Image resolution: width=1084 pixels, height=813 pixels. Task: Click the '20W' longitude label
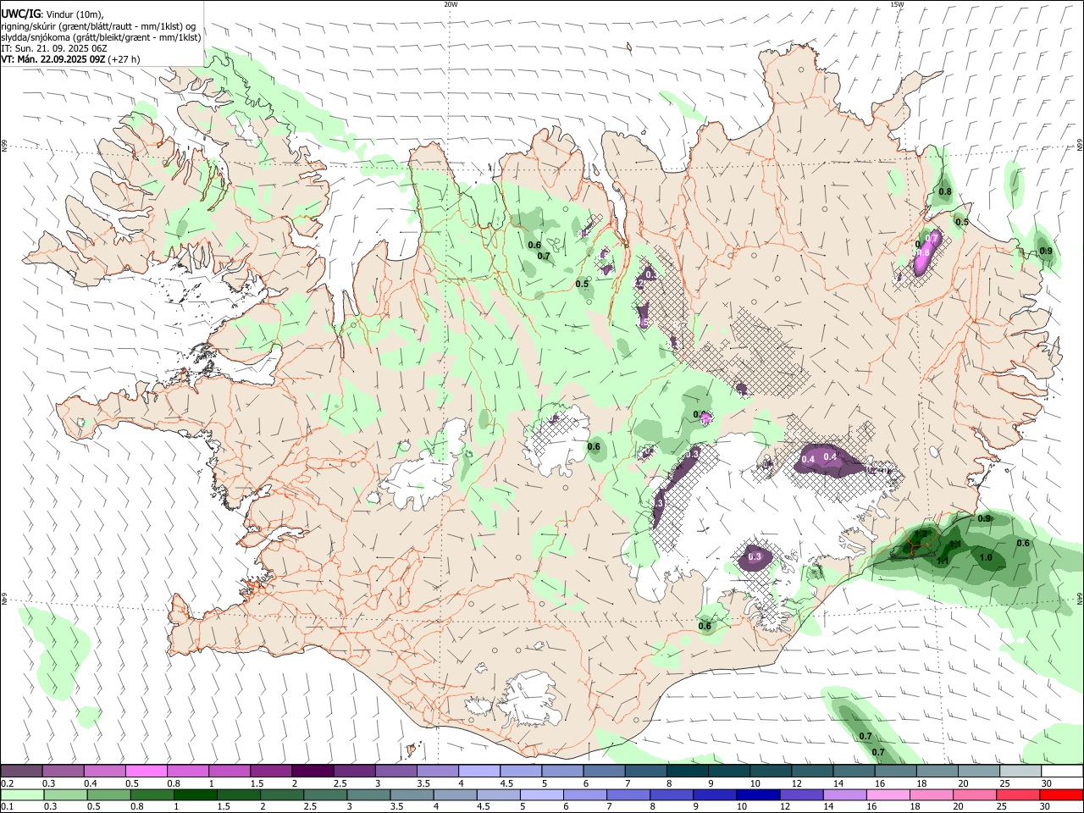tap(451, 4)
